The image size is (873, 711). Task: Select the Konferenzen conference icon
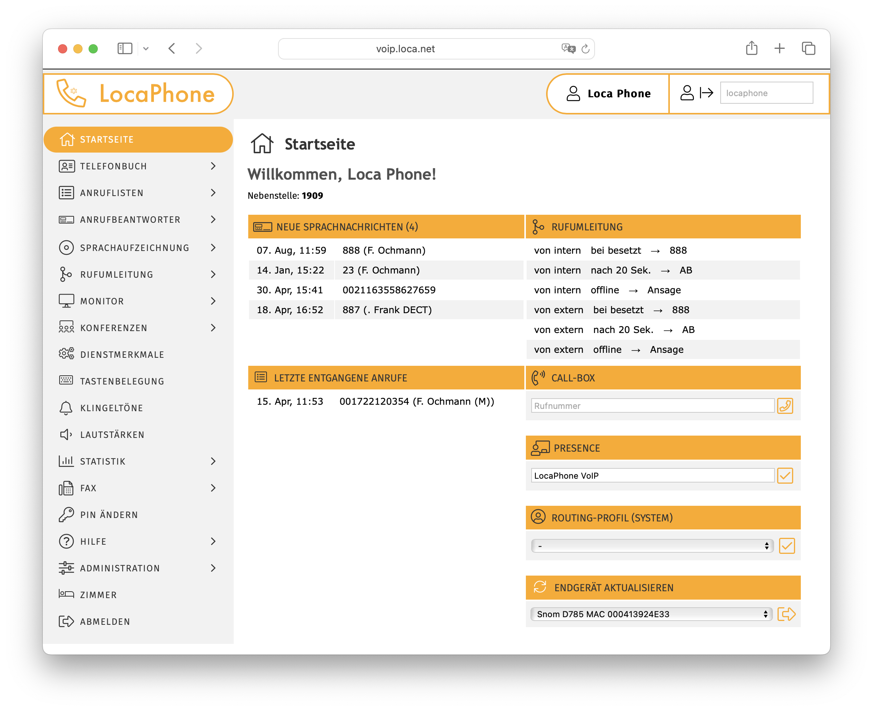click(66, 328)
